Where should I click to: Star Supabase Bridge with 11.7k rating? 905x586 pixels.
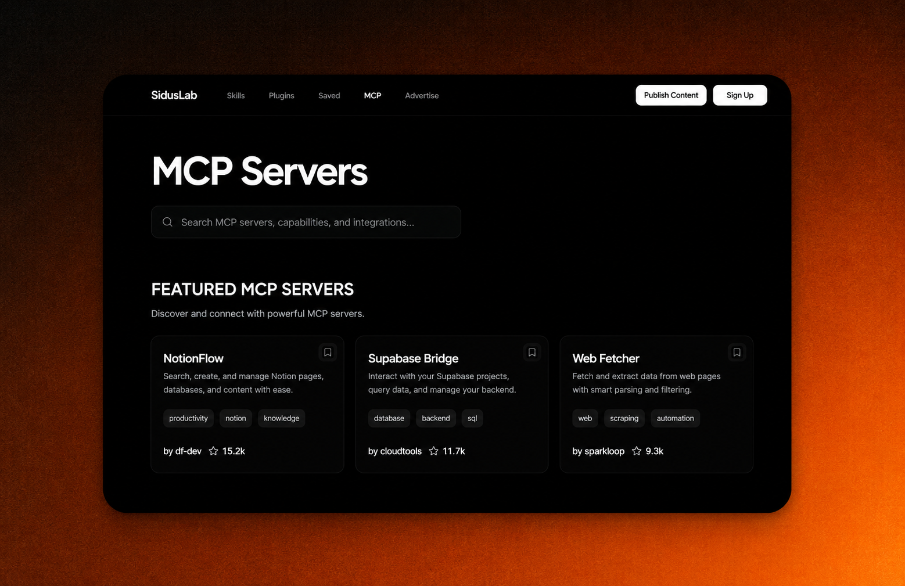point(433,451)
